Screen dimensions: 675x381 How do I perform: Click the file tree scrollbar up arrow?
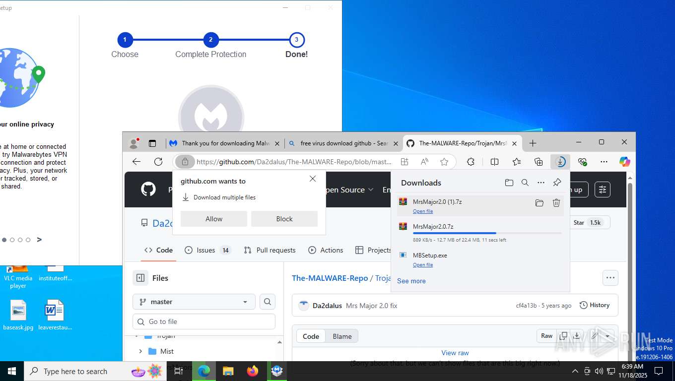click(x=279, y=342)
